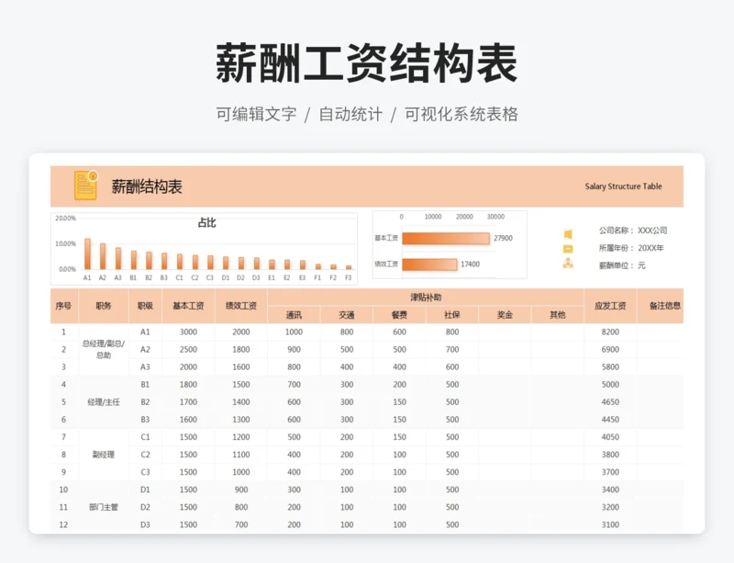The image size is (734, 563).
Task: Click the 5800 total salary cell
Action: [x=610, y=367]
